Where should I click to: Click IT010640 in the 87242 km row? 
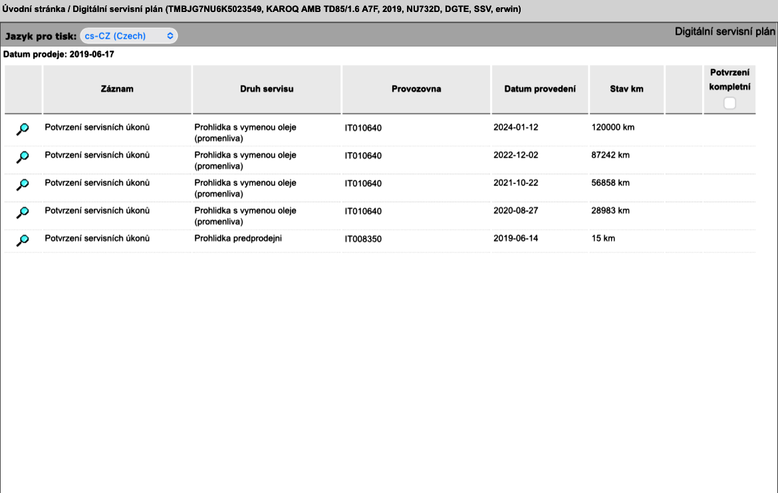click(363, 155)
